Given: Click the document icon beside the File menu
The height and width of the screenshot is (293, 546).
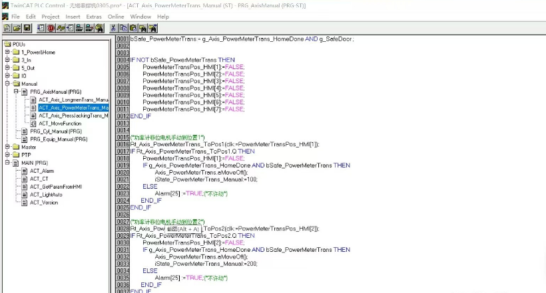Looking at the screenshot, I should tap(5, 17).
